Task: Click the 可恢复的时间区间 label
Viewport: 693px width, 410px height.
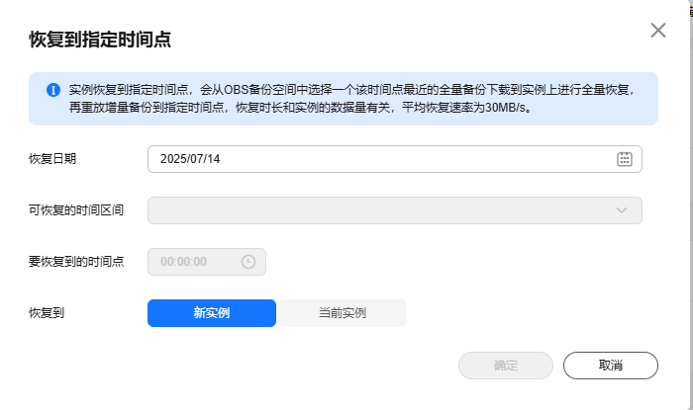Action: [76, 210]
